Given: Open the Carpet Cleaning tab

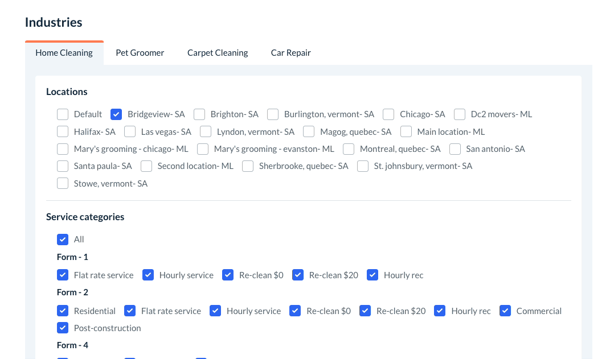Looking at the screenshot, I should tap(218, 53).
